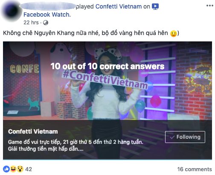
Task: Toggle the Following button
Action: (185, 137)
